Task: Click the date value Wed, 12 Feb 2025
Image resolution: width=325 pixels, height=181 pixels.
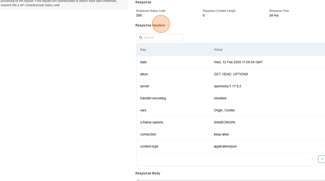Action: (238, 62)
